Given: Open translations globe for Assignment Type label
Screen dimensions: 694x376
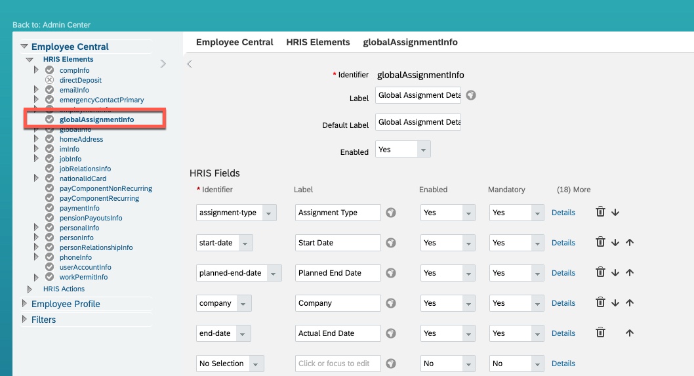Looking at the screenshot, I should (x=391, y=213).
